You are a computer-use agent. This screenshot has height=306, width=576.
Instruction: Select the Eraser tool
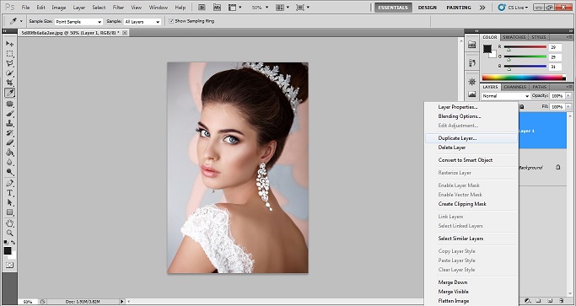9,142
